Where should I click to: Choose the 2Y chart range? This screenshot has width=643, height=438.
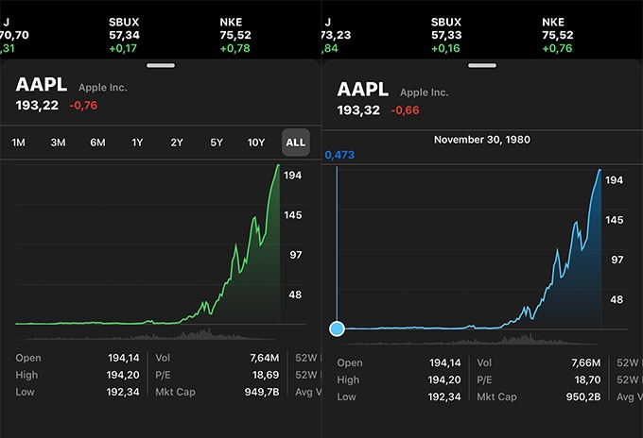[x=177, y=143]
